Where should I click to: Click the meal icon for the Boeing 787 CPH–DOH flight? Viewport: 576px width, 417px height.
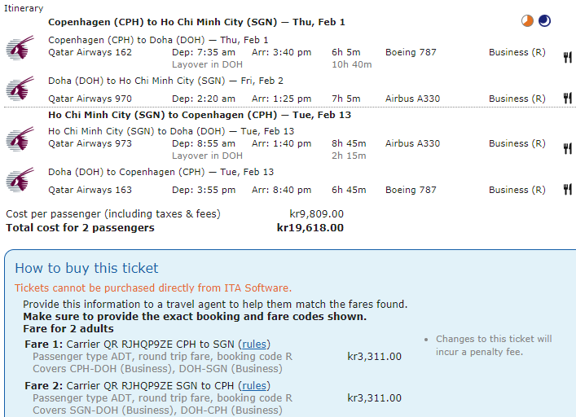[x=567, y=57]
